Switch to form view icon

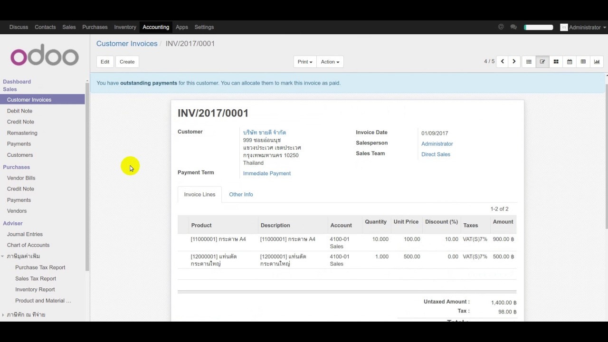point(542,62)
